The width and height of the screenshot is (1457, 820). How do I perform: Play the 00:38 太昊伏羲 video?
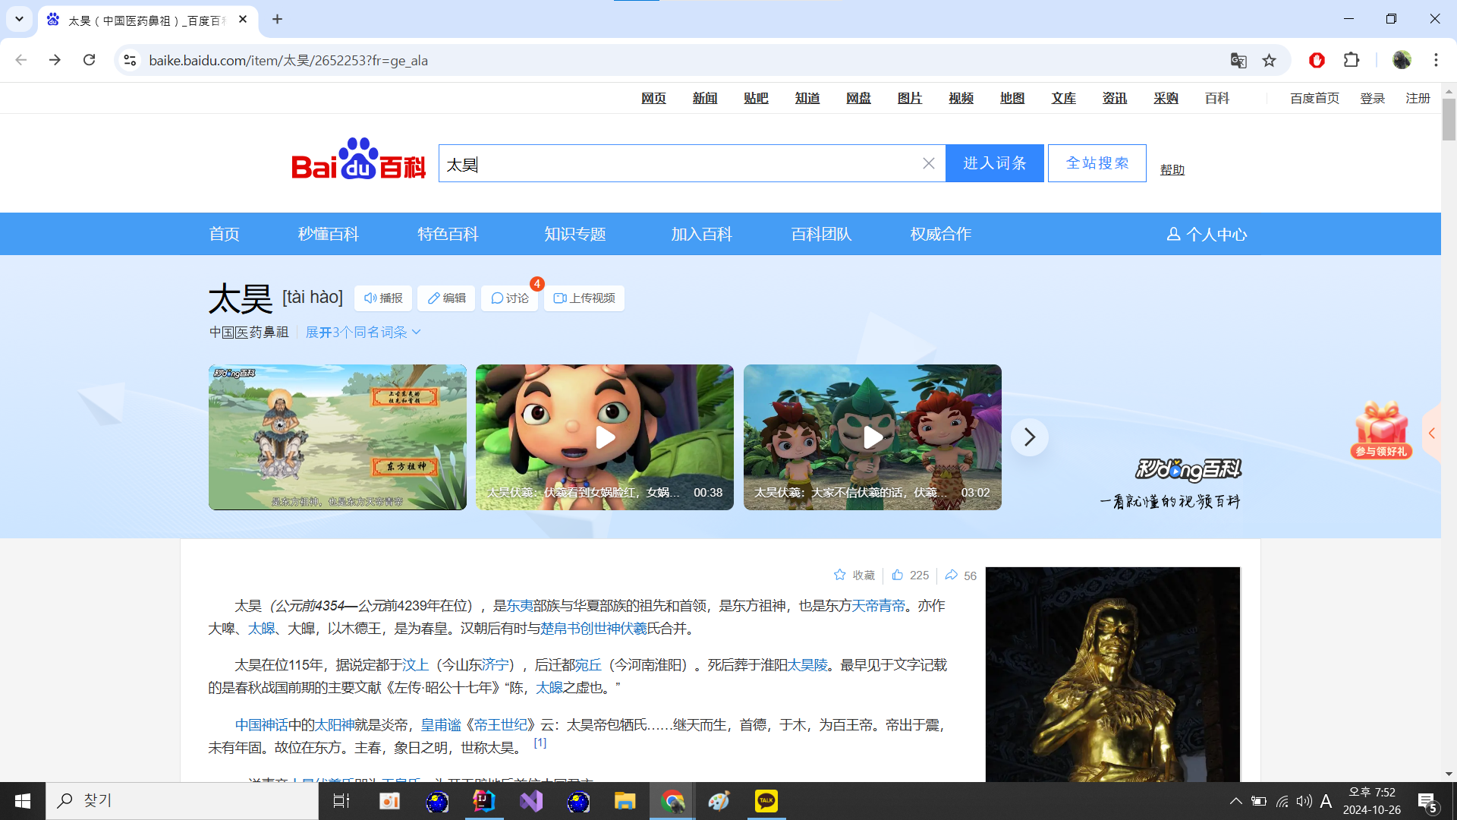pos(605,437)
